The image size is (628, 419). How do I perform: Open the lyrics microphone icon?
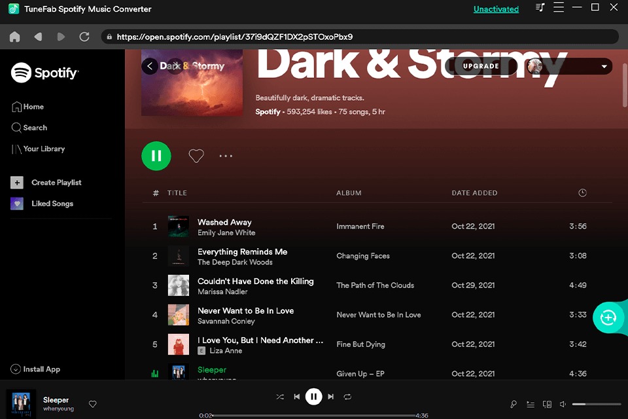point(514,405)
